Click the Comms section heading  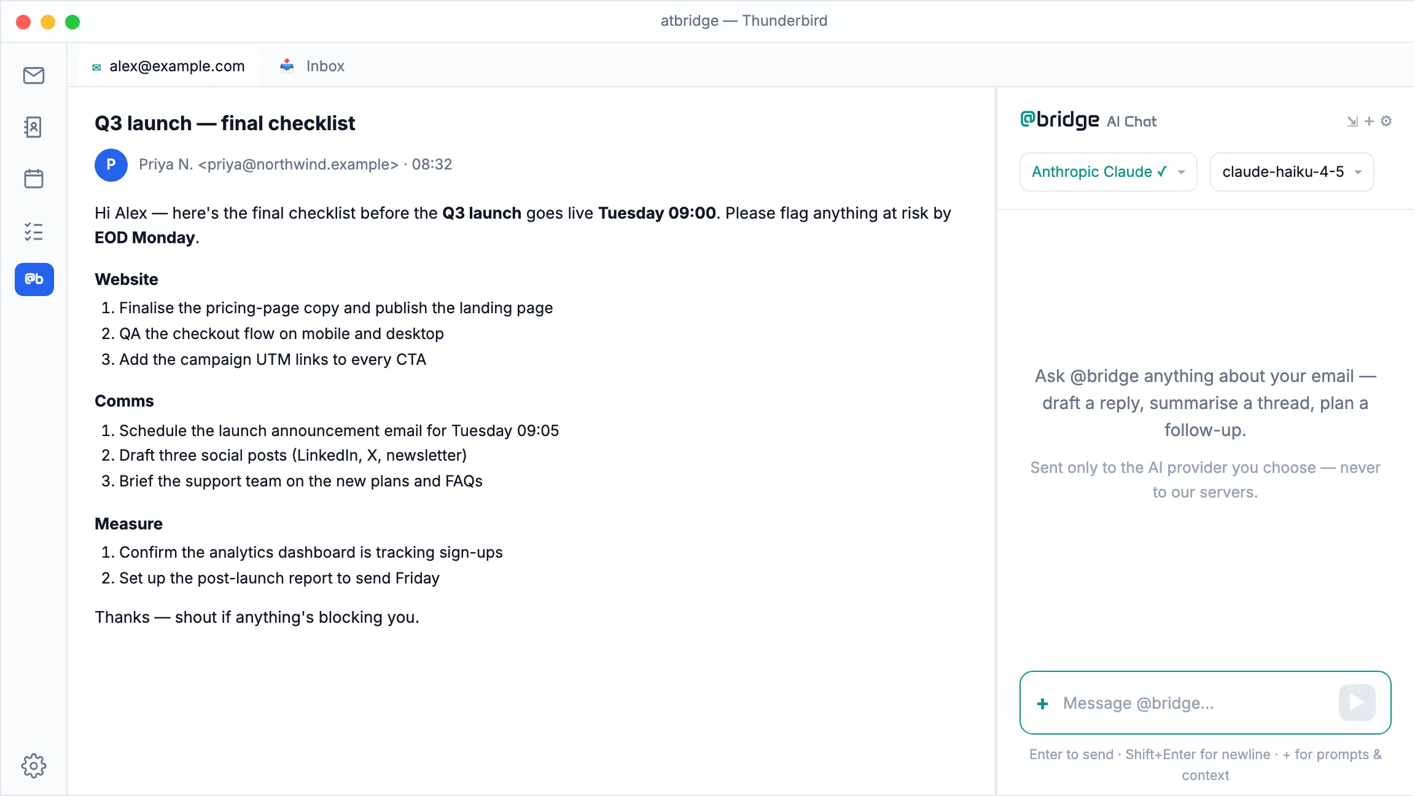pos(124,401)
